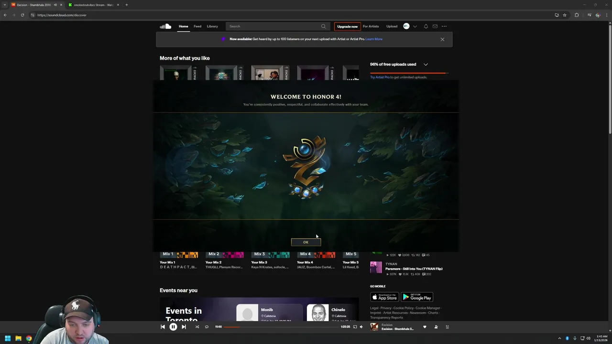Bookmark this page with the star

(565, 15)
